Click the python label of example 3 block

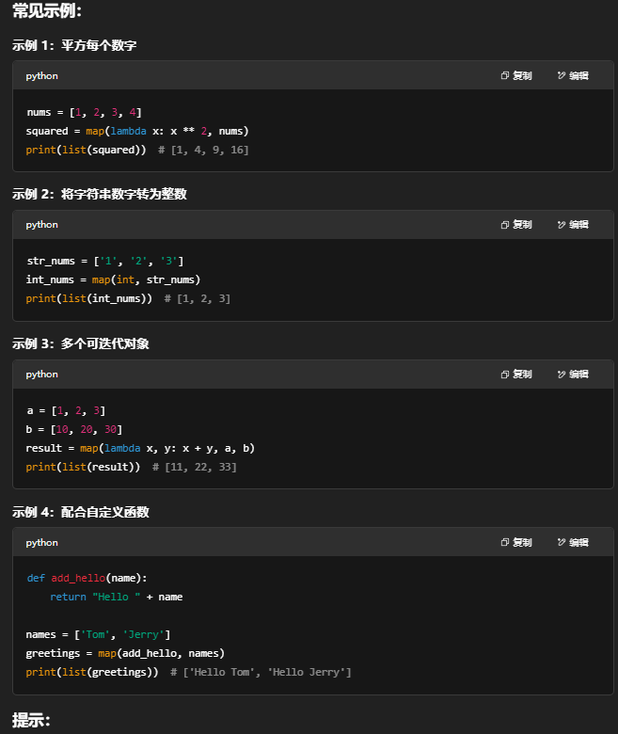(41, 375)
